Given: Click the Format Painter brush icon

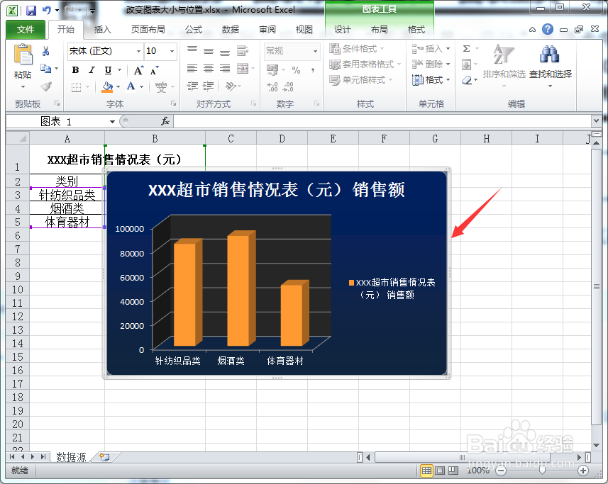Looking at the screenshot, I should [x=45, y=86].
